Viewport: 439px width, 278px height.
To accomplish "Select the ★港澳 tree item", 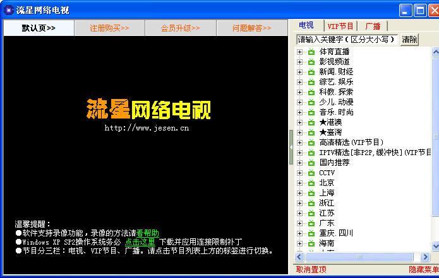I will [330, 122].
